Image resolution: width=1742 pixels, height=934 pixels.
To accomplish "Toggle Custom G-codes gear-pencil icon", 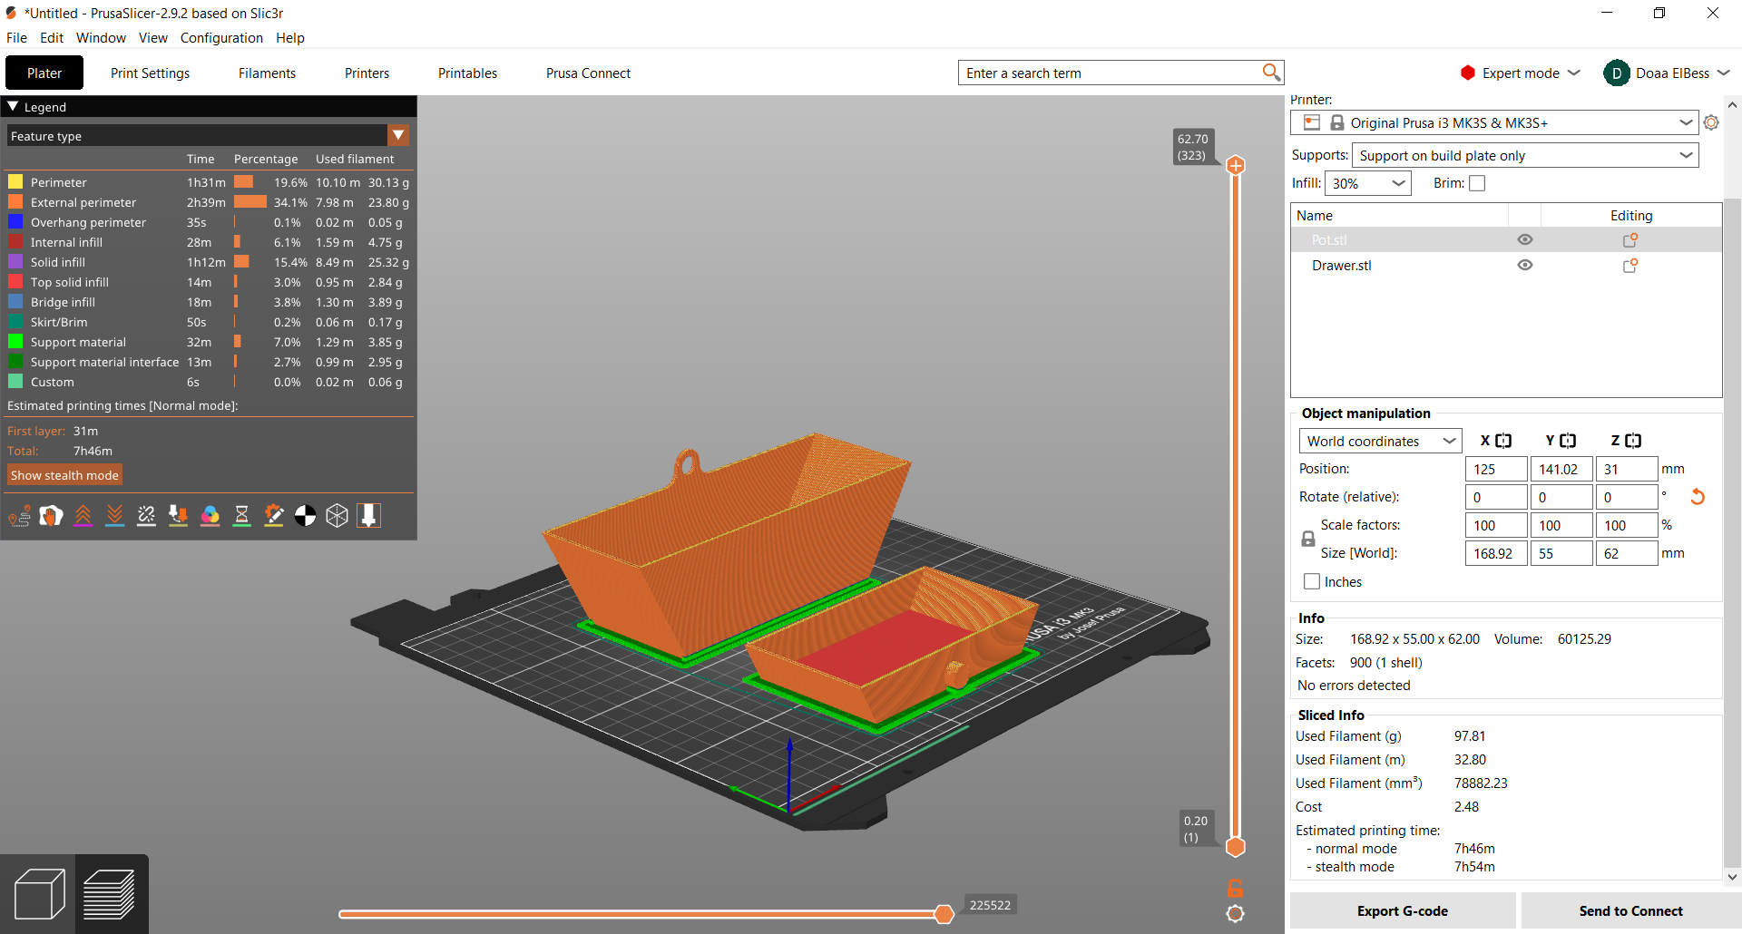I will [x=273, y=516].
